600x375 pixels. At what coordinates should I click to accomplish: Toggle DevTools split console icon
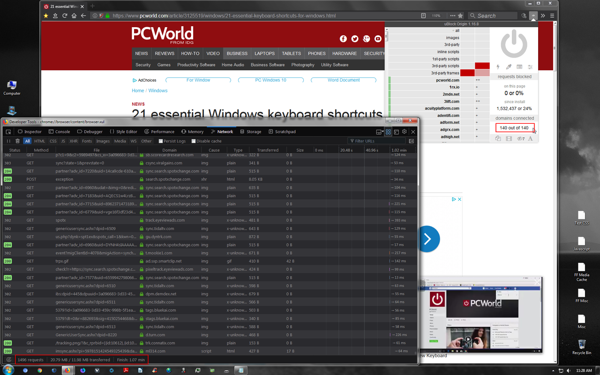coord(396,132)
